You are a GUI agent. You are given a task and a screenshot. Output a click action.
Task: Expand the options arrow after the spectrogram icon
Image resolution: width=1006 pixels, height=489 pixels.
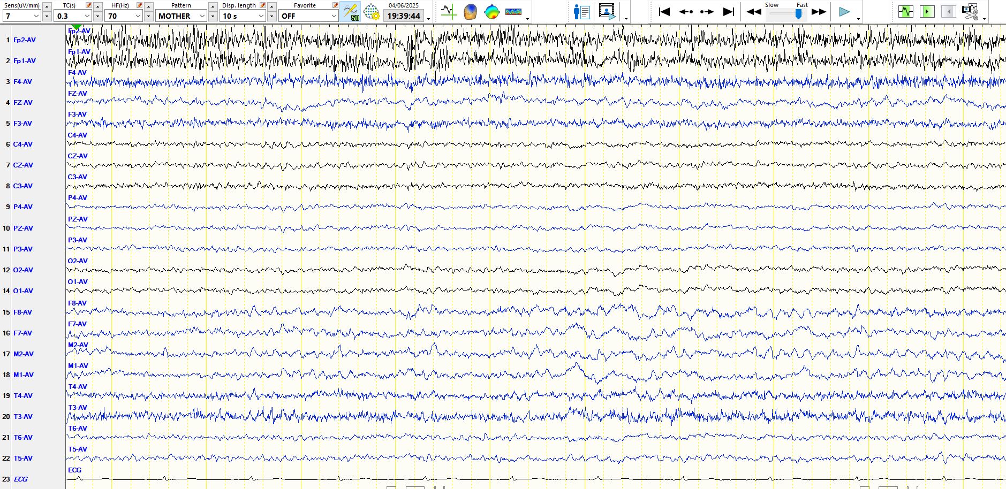(528, 19)
